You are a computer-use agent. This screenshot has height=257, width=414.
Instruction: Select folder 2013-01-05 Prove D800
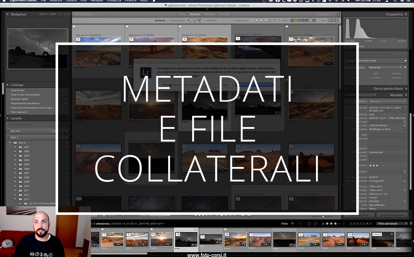coord(42,204)
